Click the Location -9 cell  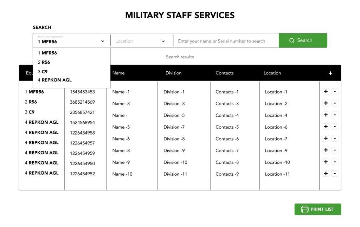(x=276, y=150)
